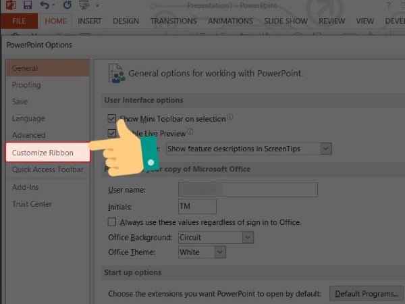Click the Initials text field
The width and height of the screenshot is (405, 304).
[197, 207]
